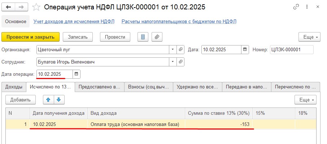
Task: Click Провести и закрыть button
Action: (30, 37)
